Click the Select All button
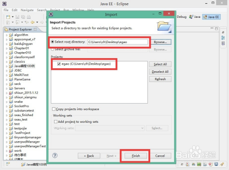The image size is (229, 170). pos(160,64)
